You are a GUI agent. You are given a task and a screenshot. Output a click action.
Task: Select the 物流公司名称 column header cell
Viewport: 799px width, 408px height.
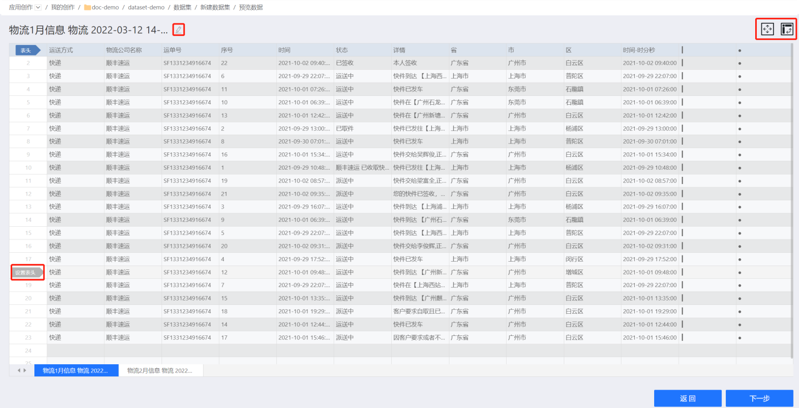pyautogui.click(x=132, y=50)
